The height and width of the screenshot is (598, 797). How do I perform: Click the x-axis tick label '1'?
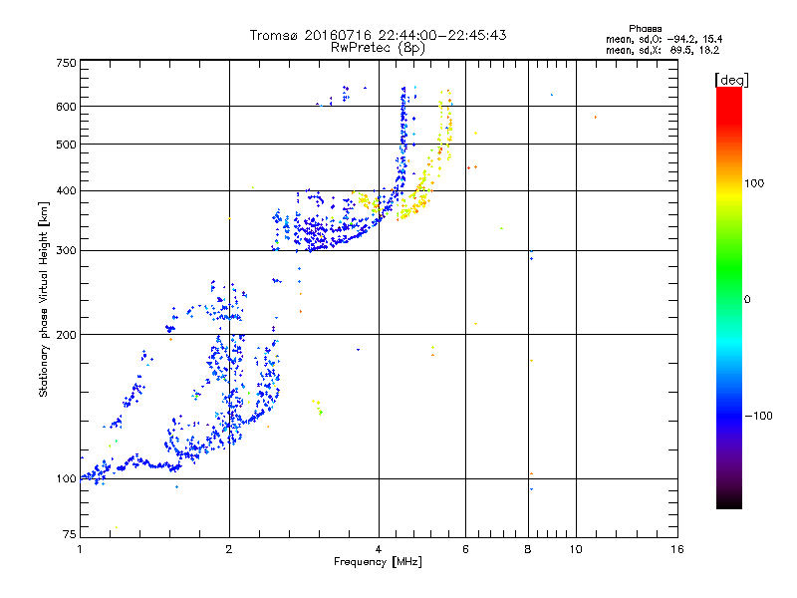click(80, 549)
